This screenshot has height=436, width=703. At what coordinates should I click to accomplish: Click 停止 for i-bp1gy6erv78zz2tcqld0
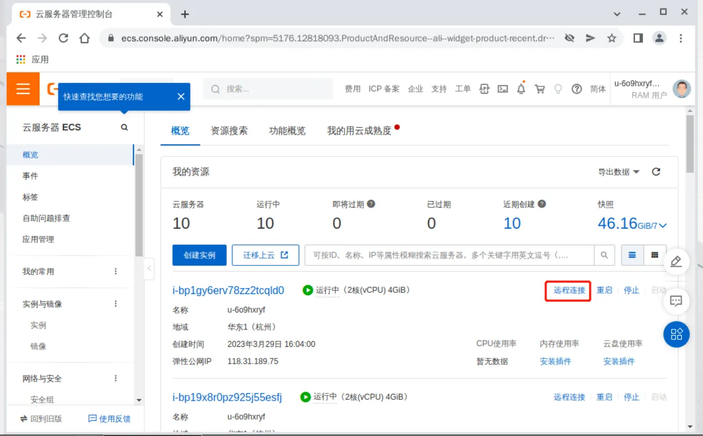(x=632, y=290)
